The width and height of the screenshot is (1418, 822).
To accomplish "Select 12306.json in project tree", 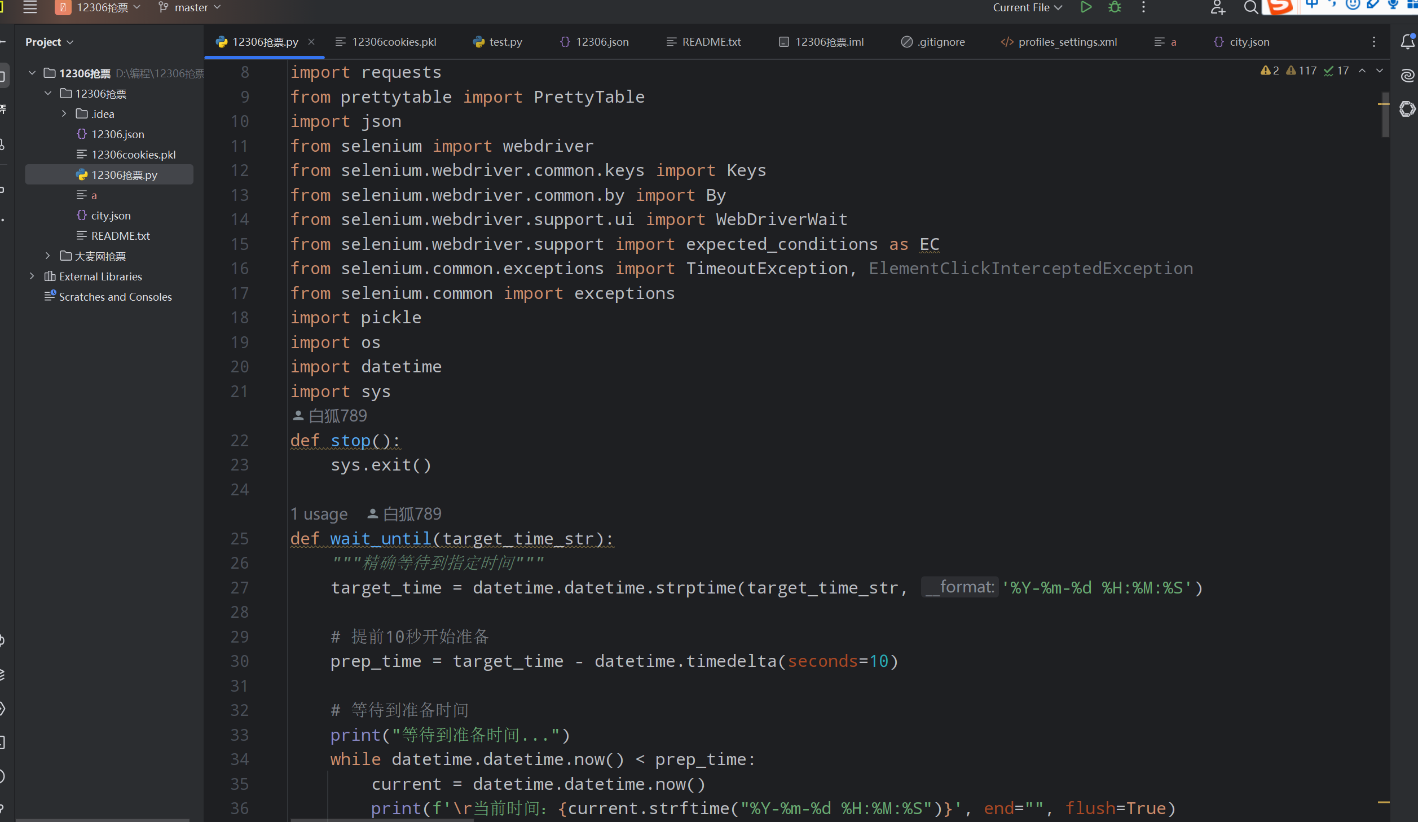I will coord(109,134).
